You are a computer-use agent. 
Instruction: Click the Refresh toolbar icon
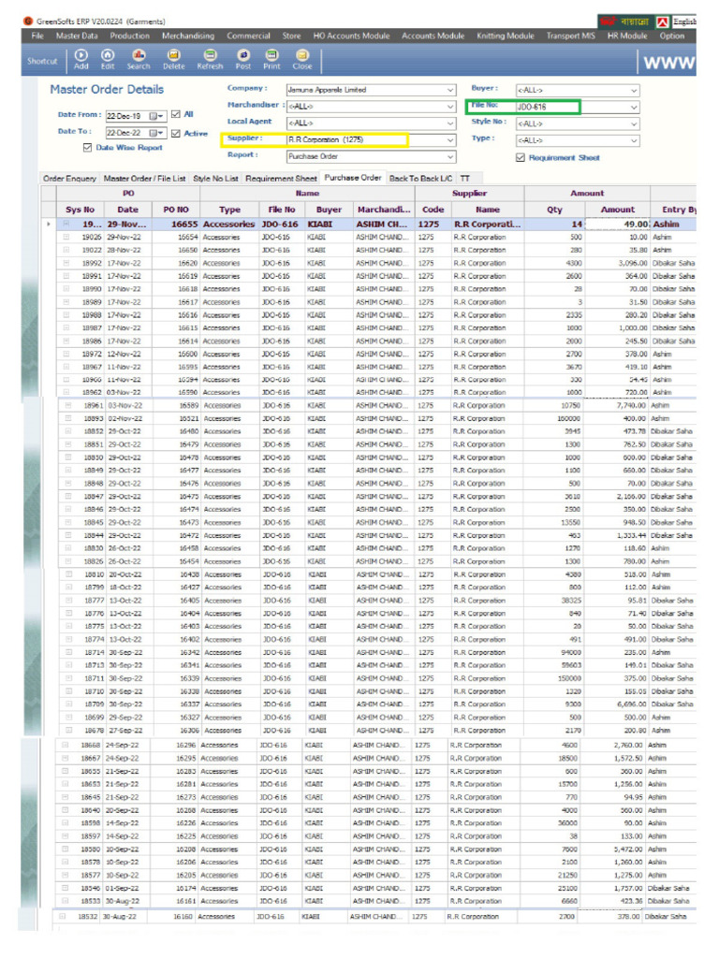click(x=210, y=59)
